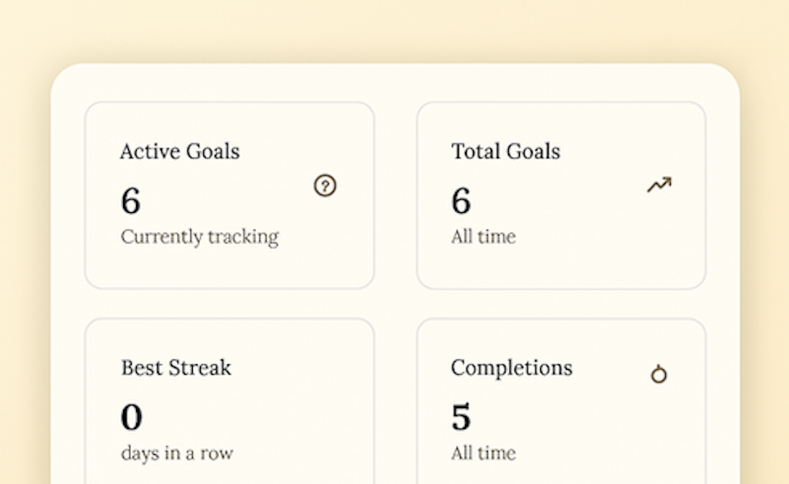Click the 0 value under Best Streak
This screenshot has height=484, width=789.
pos(131,417)
